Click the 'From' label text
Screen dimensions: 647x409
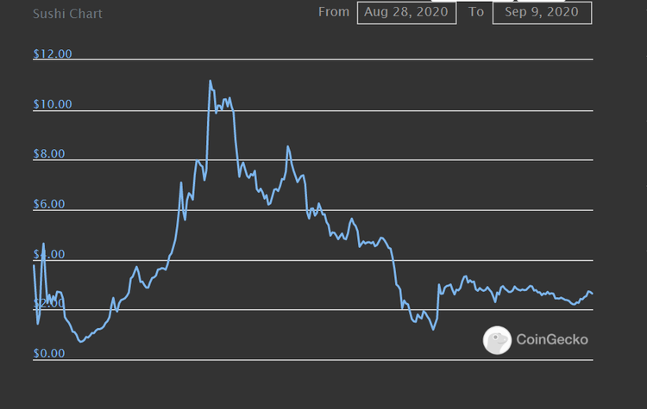click(x=334, y=12)
